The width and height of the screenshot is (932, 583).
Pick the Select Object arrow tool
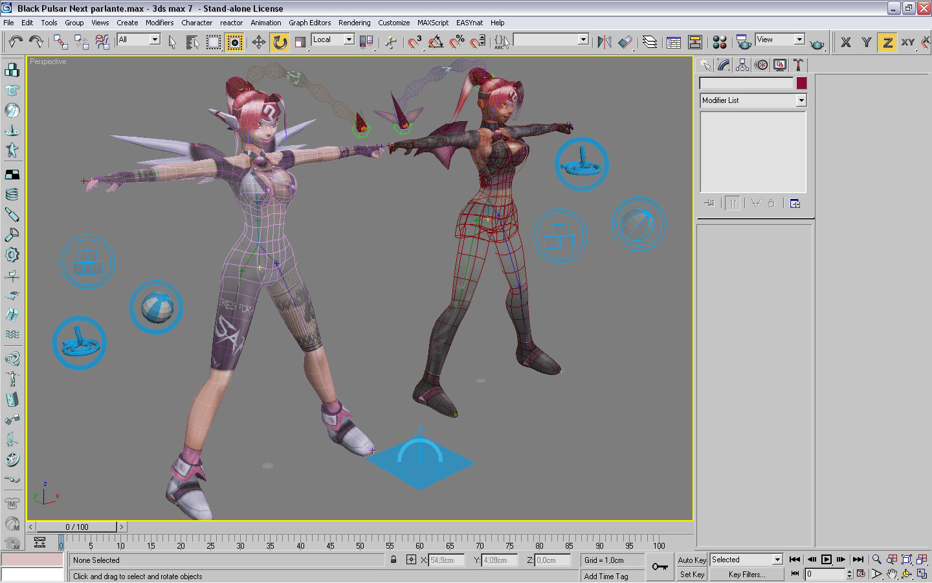[172, 42]
